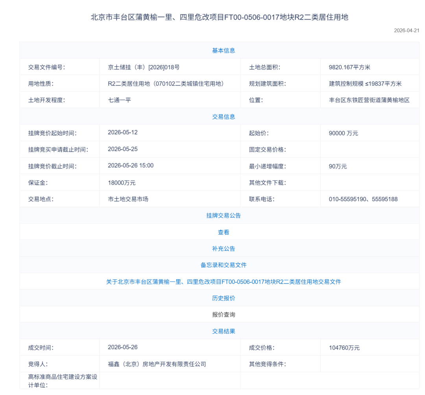This screenshot has width=425, height=395.
Task: Click the 交易信息 section header
Action: coord(224,117)
